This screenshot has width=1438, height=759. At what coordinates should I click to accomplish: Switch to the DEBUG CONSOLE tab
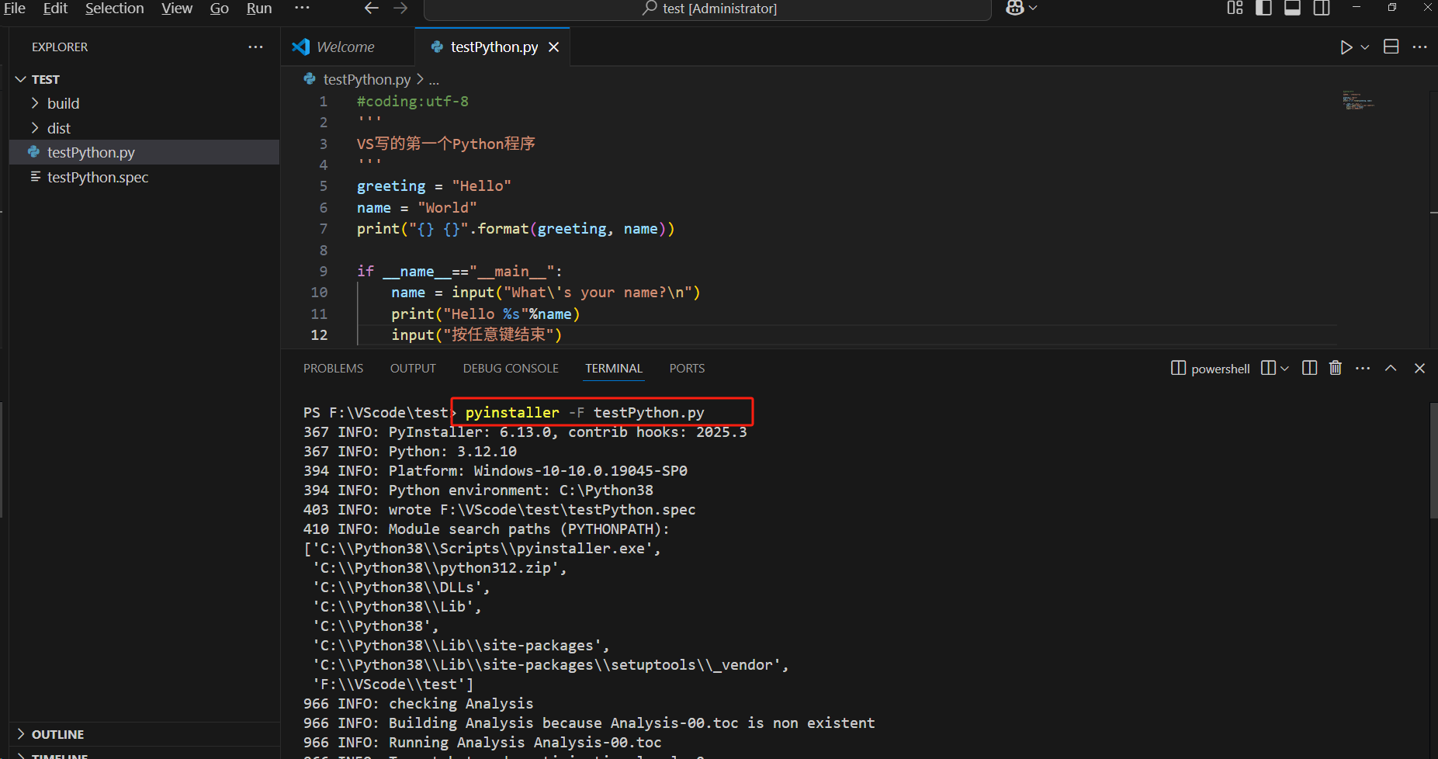click(x=511, y=368)
